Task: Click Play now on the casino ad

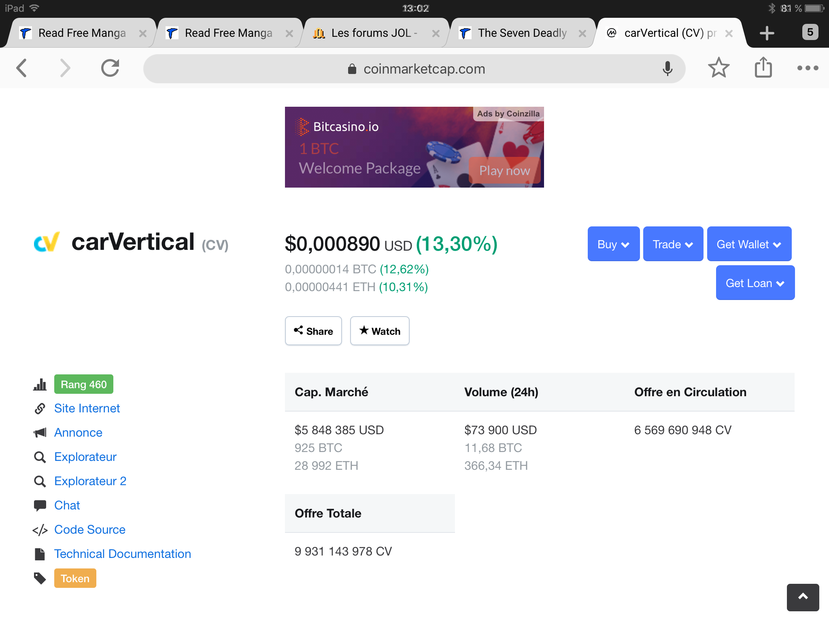Action: [504, 171]
